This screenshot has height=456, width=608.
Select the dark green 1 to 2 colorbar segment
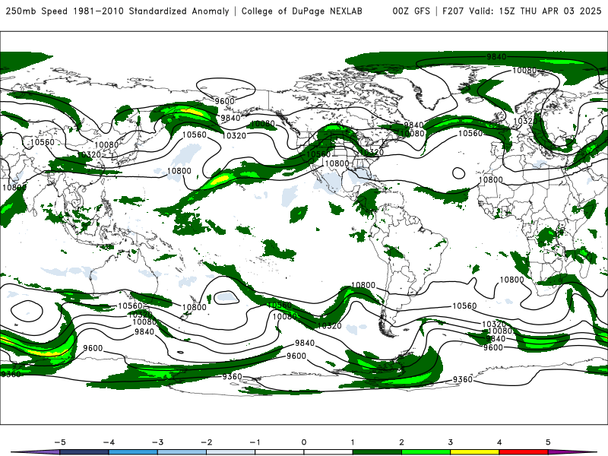click(377, 452)
